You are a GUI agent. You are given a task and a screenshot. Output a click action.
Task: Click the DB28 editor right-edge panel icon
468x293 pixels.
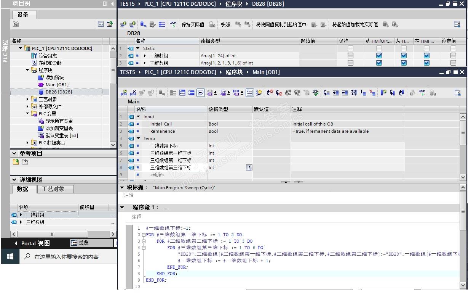click(x=457, y=24)
